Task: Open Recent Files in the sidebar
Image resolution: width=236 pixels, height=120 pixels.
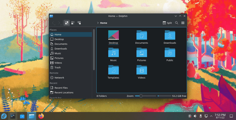Action: pyautogui.click(x=71, y=88)
